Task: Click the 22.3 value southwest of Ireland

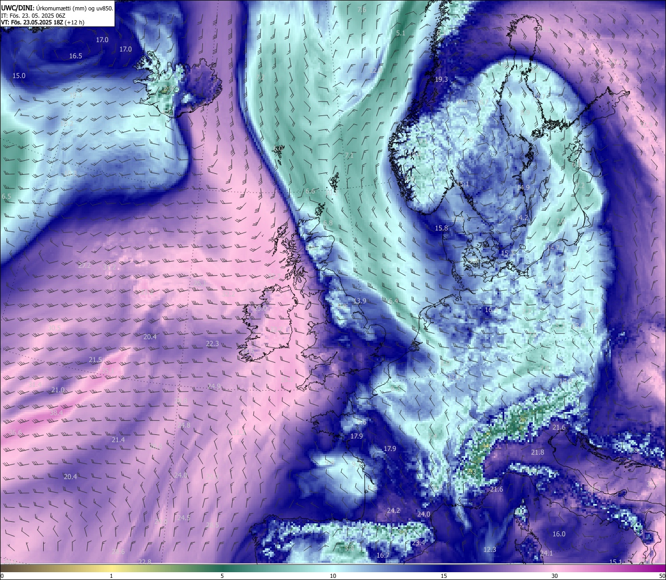Action: click(x=212, y=344)
